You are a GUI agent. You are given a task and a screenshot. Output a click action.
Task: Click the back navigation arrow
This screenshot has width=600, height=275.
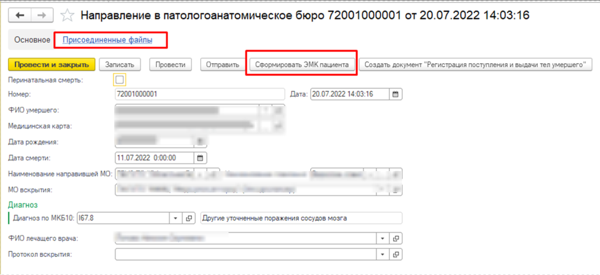[x=20, y=16]
